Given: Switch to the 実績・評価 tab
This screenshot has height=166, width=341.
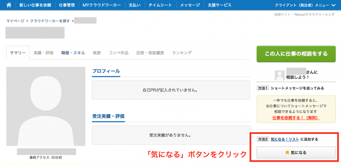Looking at the screenshot, I should point(43,53).
